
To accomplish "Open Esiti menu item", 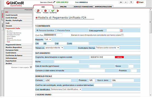I will [x=18, y=23].
